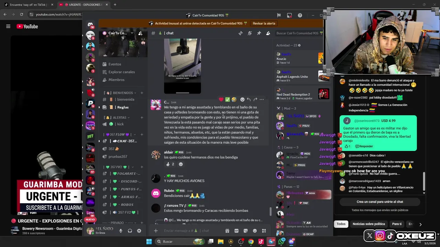
Task: Open the video attachment thumbnail in chat
Action: pyautogui.click(x=183, y=66)
